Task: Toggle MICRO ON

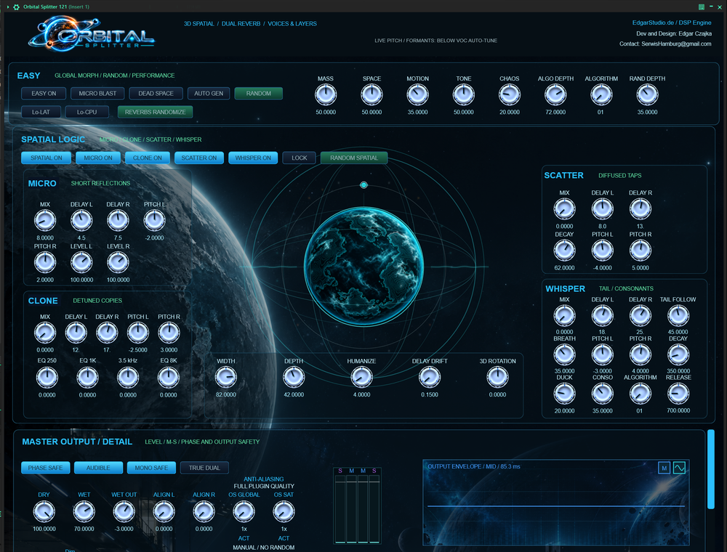Action: 98,158
